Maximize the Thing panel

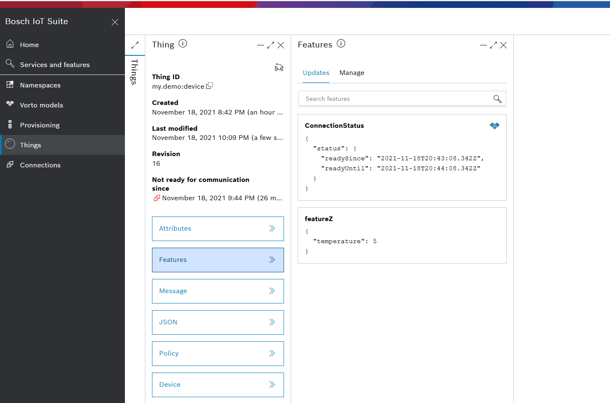click(x=271, y=45)
